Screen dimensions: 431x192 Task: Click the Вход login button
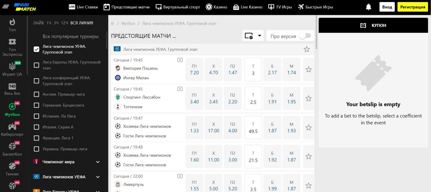[387, 7]
